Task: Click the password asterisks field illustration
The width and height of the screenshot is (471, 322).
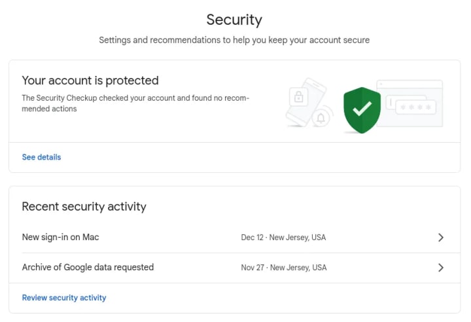Action: coord(415,106)
